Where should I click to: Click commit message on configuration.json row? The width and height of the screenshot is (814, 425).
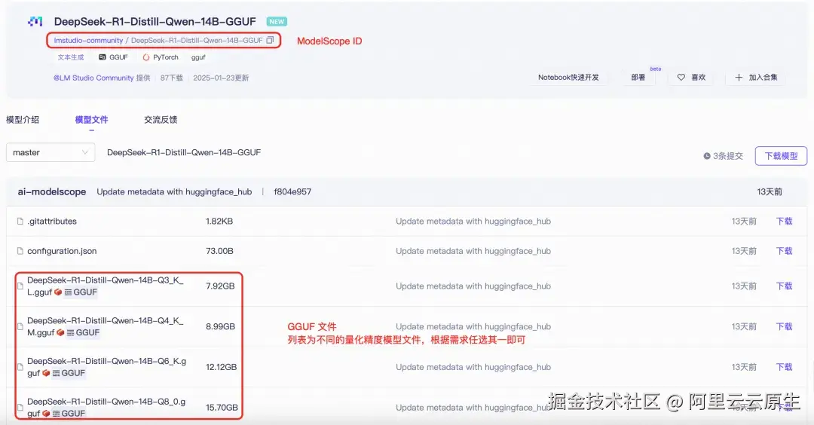coord(473,251)
